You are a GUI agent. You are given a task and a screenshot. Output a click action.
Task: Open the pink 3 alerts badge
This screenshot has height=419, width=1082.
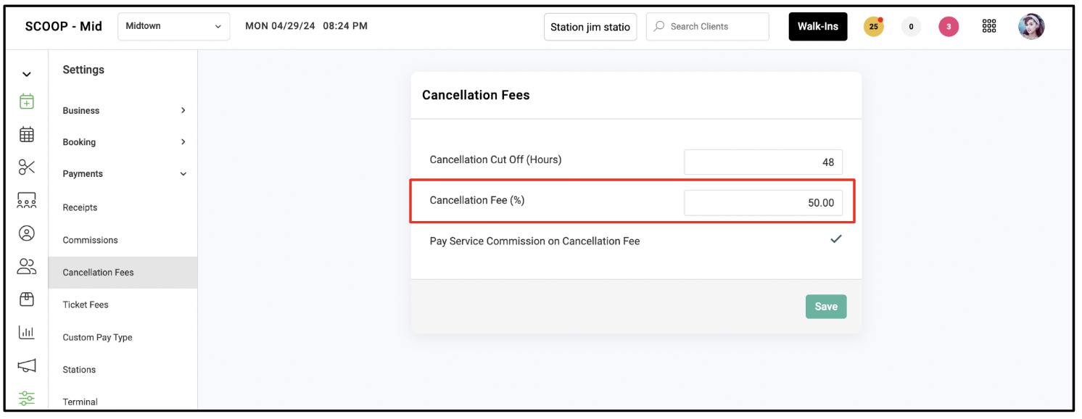[949, 27]
